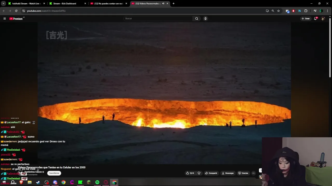
Task: Click the install app icon in address bar
Action: (x=267, y=11)
